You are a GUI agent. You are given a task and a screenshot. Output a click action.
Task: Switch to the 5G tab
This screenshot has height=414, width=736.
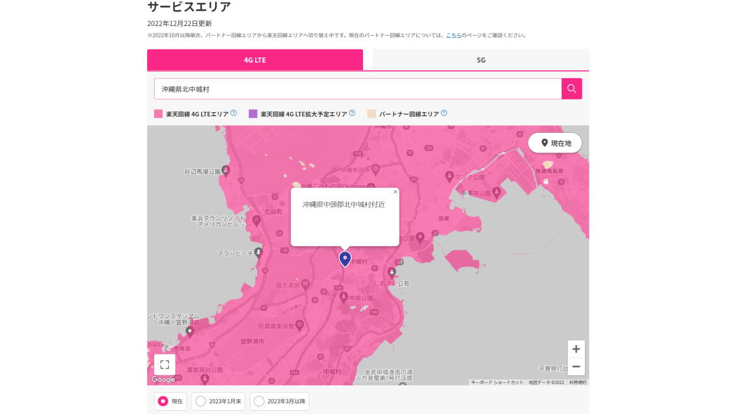(x=481, y=59)
